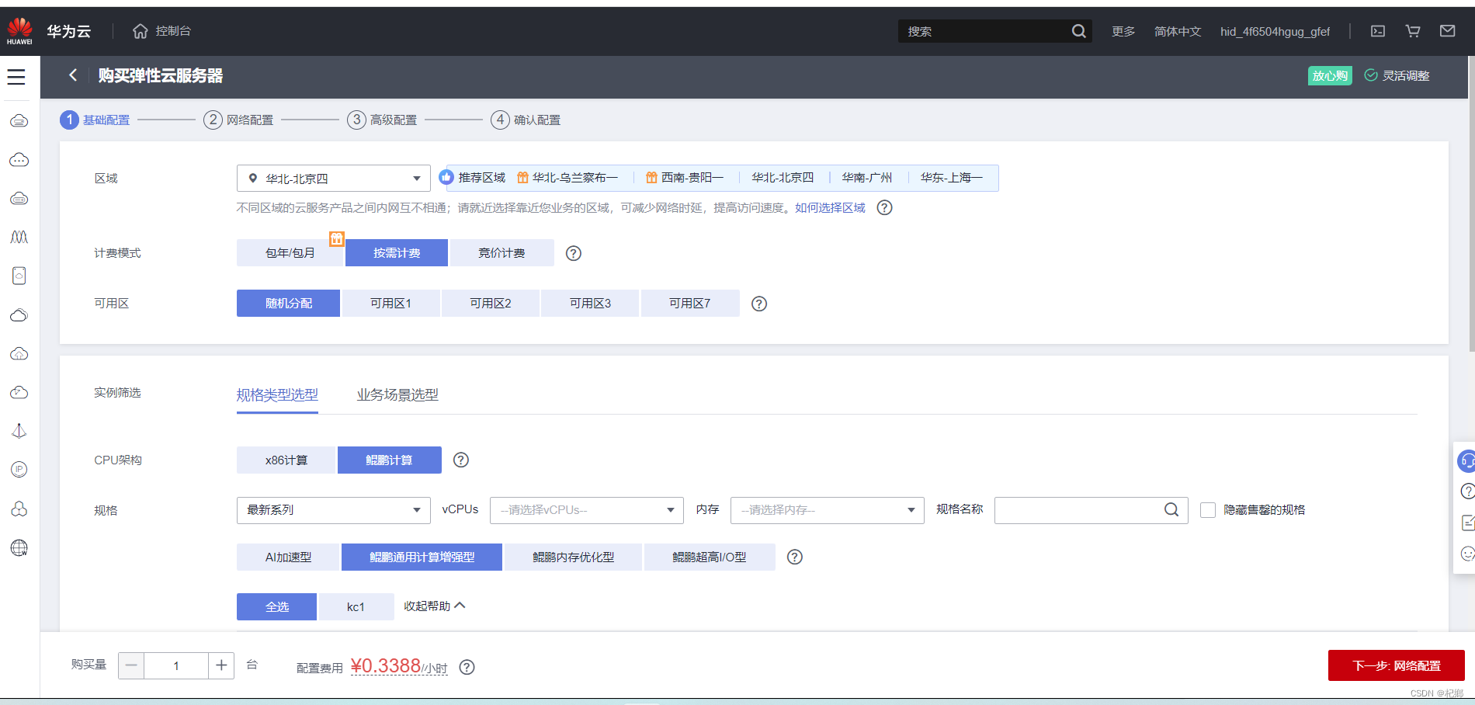Open the cube cluster sidebar icon
This screenshot has width=1475, height=705.
pyautogui.click(x=19, y=509)
